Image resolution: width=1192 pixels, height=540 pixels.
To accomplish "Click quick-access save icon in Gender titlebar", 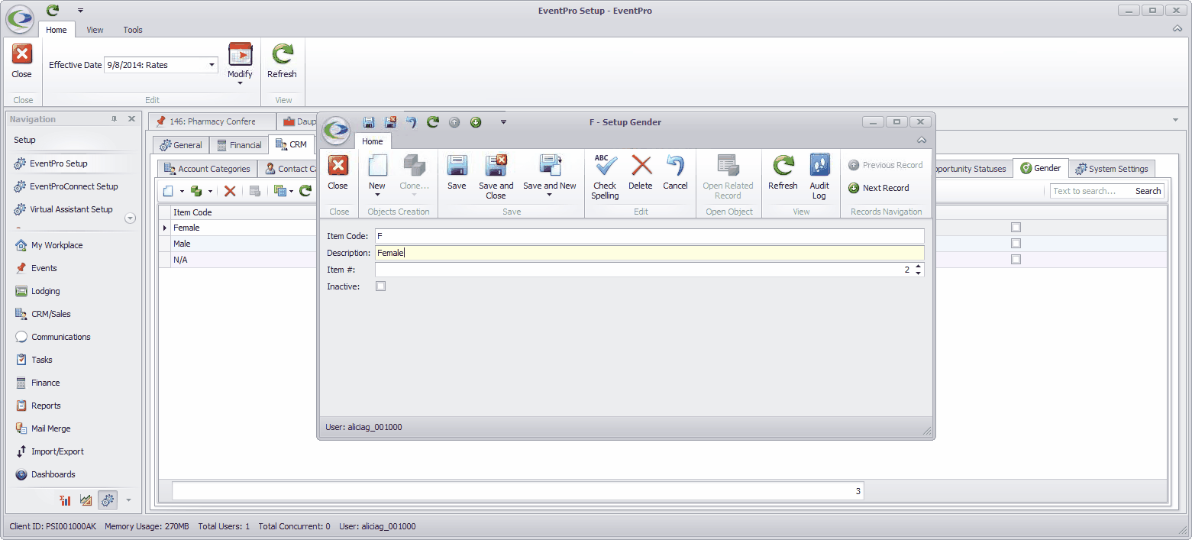I will 369,122.
